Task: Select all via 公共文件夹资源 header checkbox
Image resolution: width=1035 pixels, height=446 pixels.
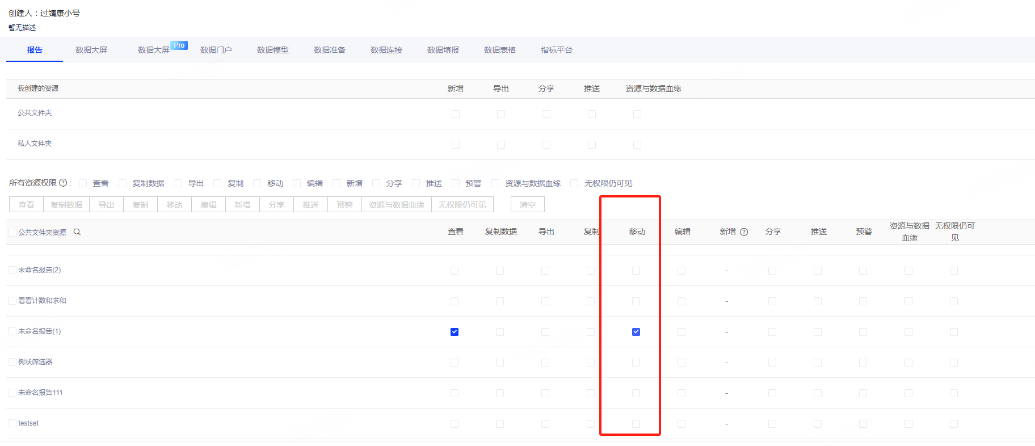Action: (12, 233)
